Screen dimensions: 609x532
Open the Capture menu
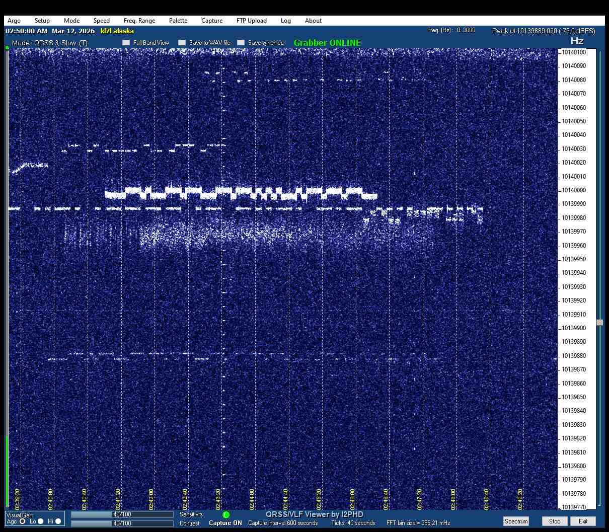212,21
